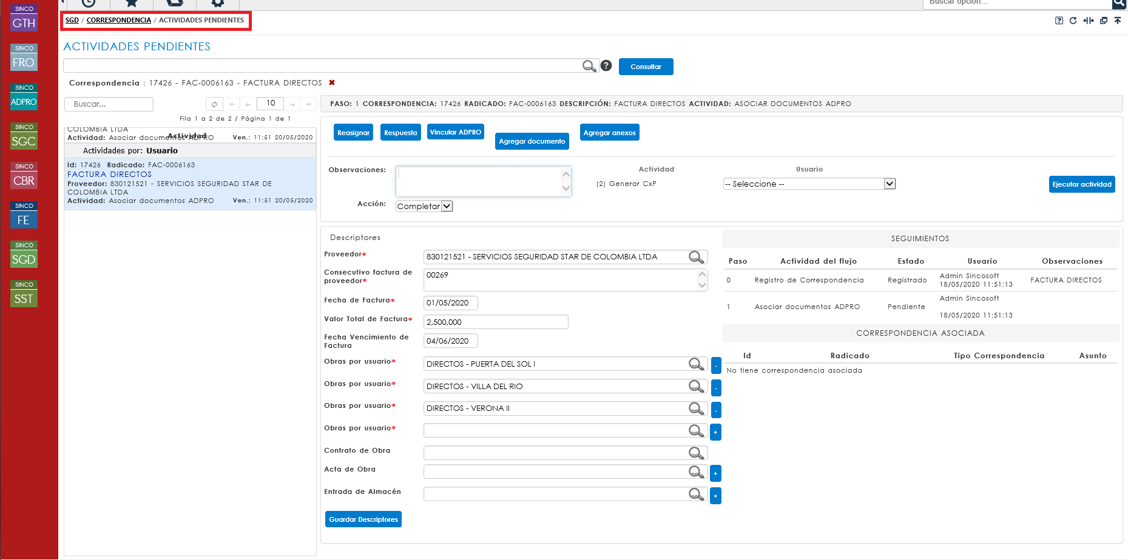Search obra for DIRECTOS - VERONA II
The image size is (1128, 560).
pyautogui.click(x=697, y=408)
